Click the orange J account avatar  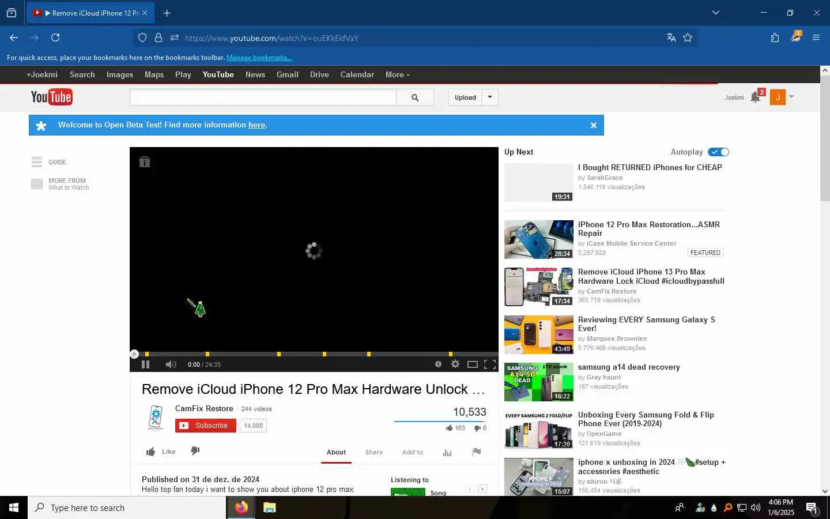coord(778,97)
